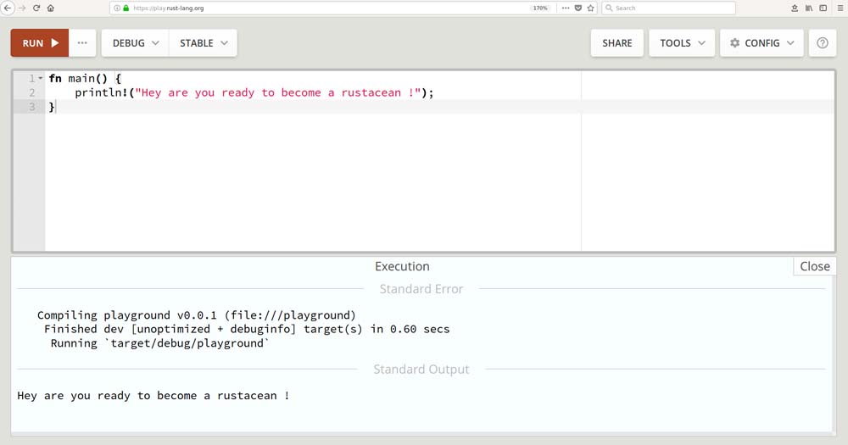Go back with the browser back arrow

(x=8, y=8)
